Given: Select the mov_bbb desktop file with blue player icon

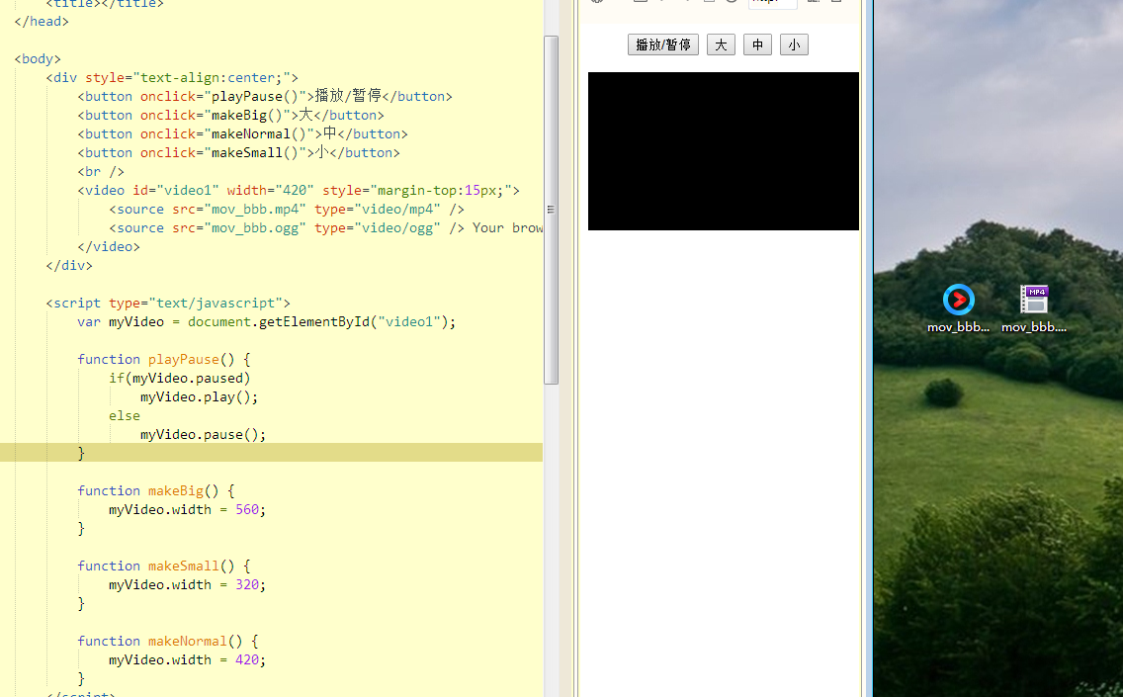Looking at the screenshot, I should [x=958, y=308].
